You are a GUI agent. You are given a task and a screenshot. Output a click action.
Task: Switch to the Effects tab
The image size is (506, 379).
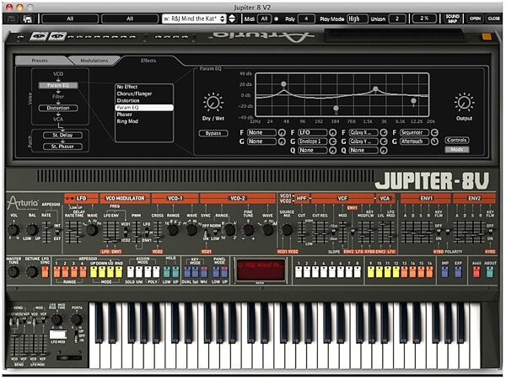[148, 61]
